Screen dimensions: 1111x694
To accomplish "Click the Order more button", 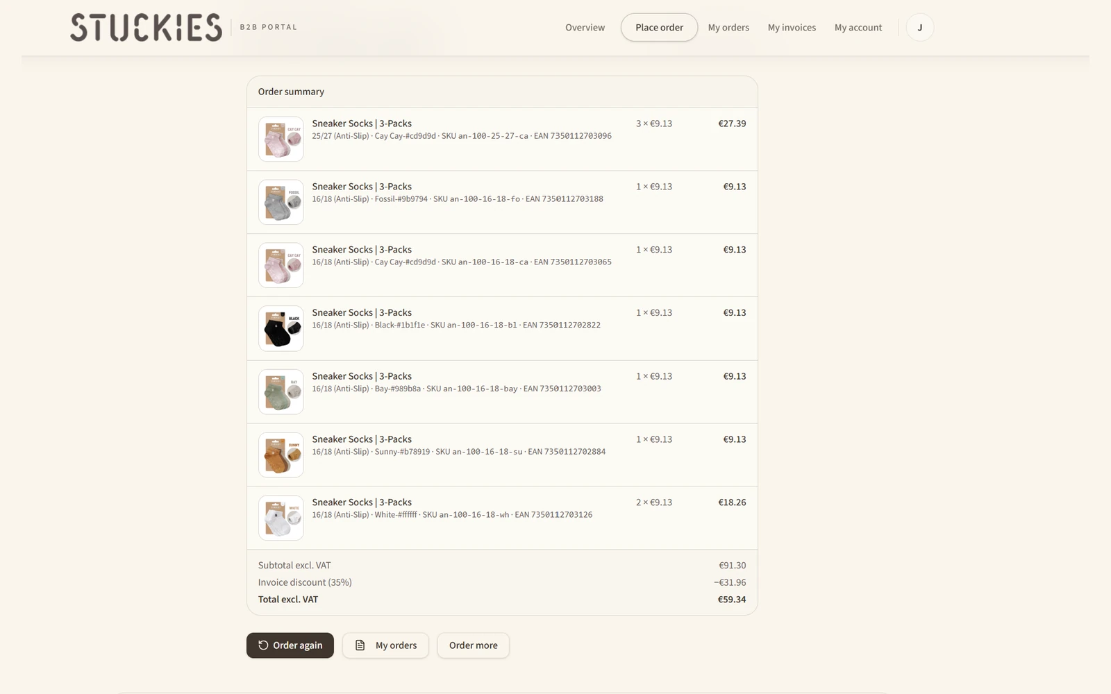I will pyautogui.click(x=473, y=645).
